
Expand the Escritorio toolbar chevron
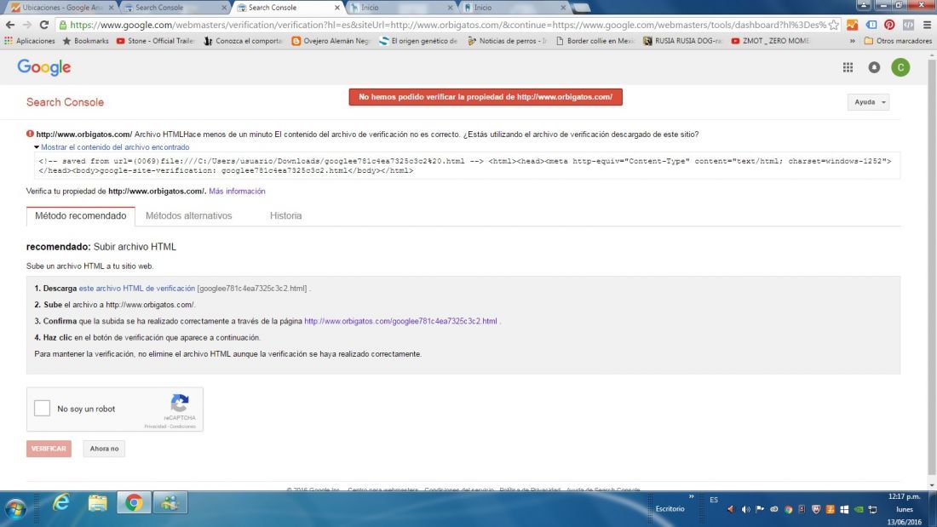(692, 496)
